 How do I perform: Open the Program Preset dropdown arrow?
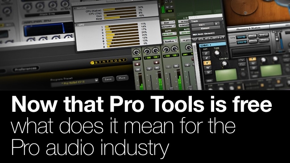tap(96, 80)
